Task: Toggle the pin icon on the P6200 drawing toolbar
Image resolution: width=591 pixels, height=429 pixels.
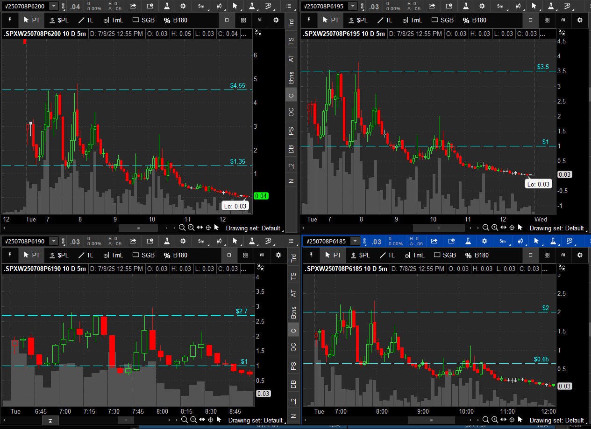Action: (10, 20)
